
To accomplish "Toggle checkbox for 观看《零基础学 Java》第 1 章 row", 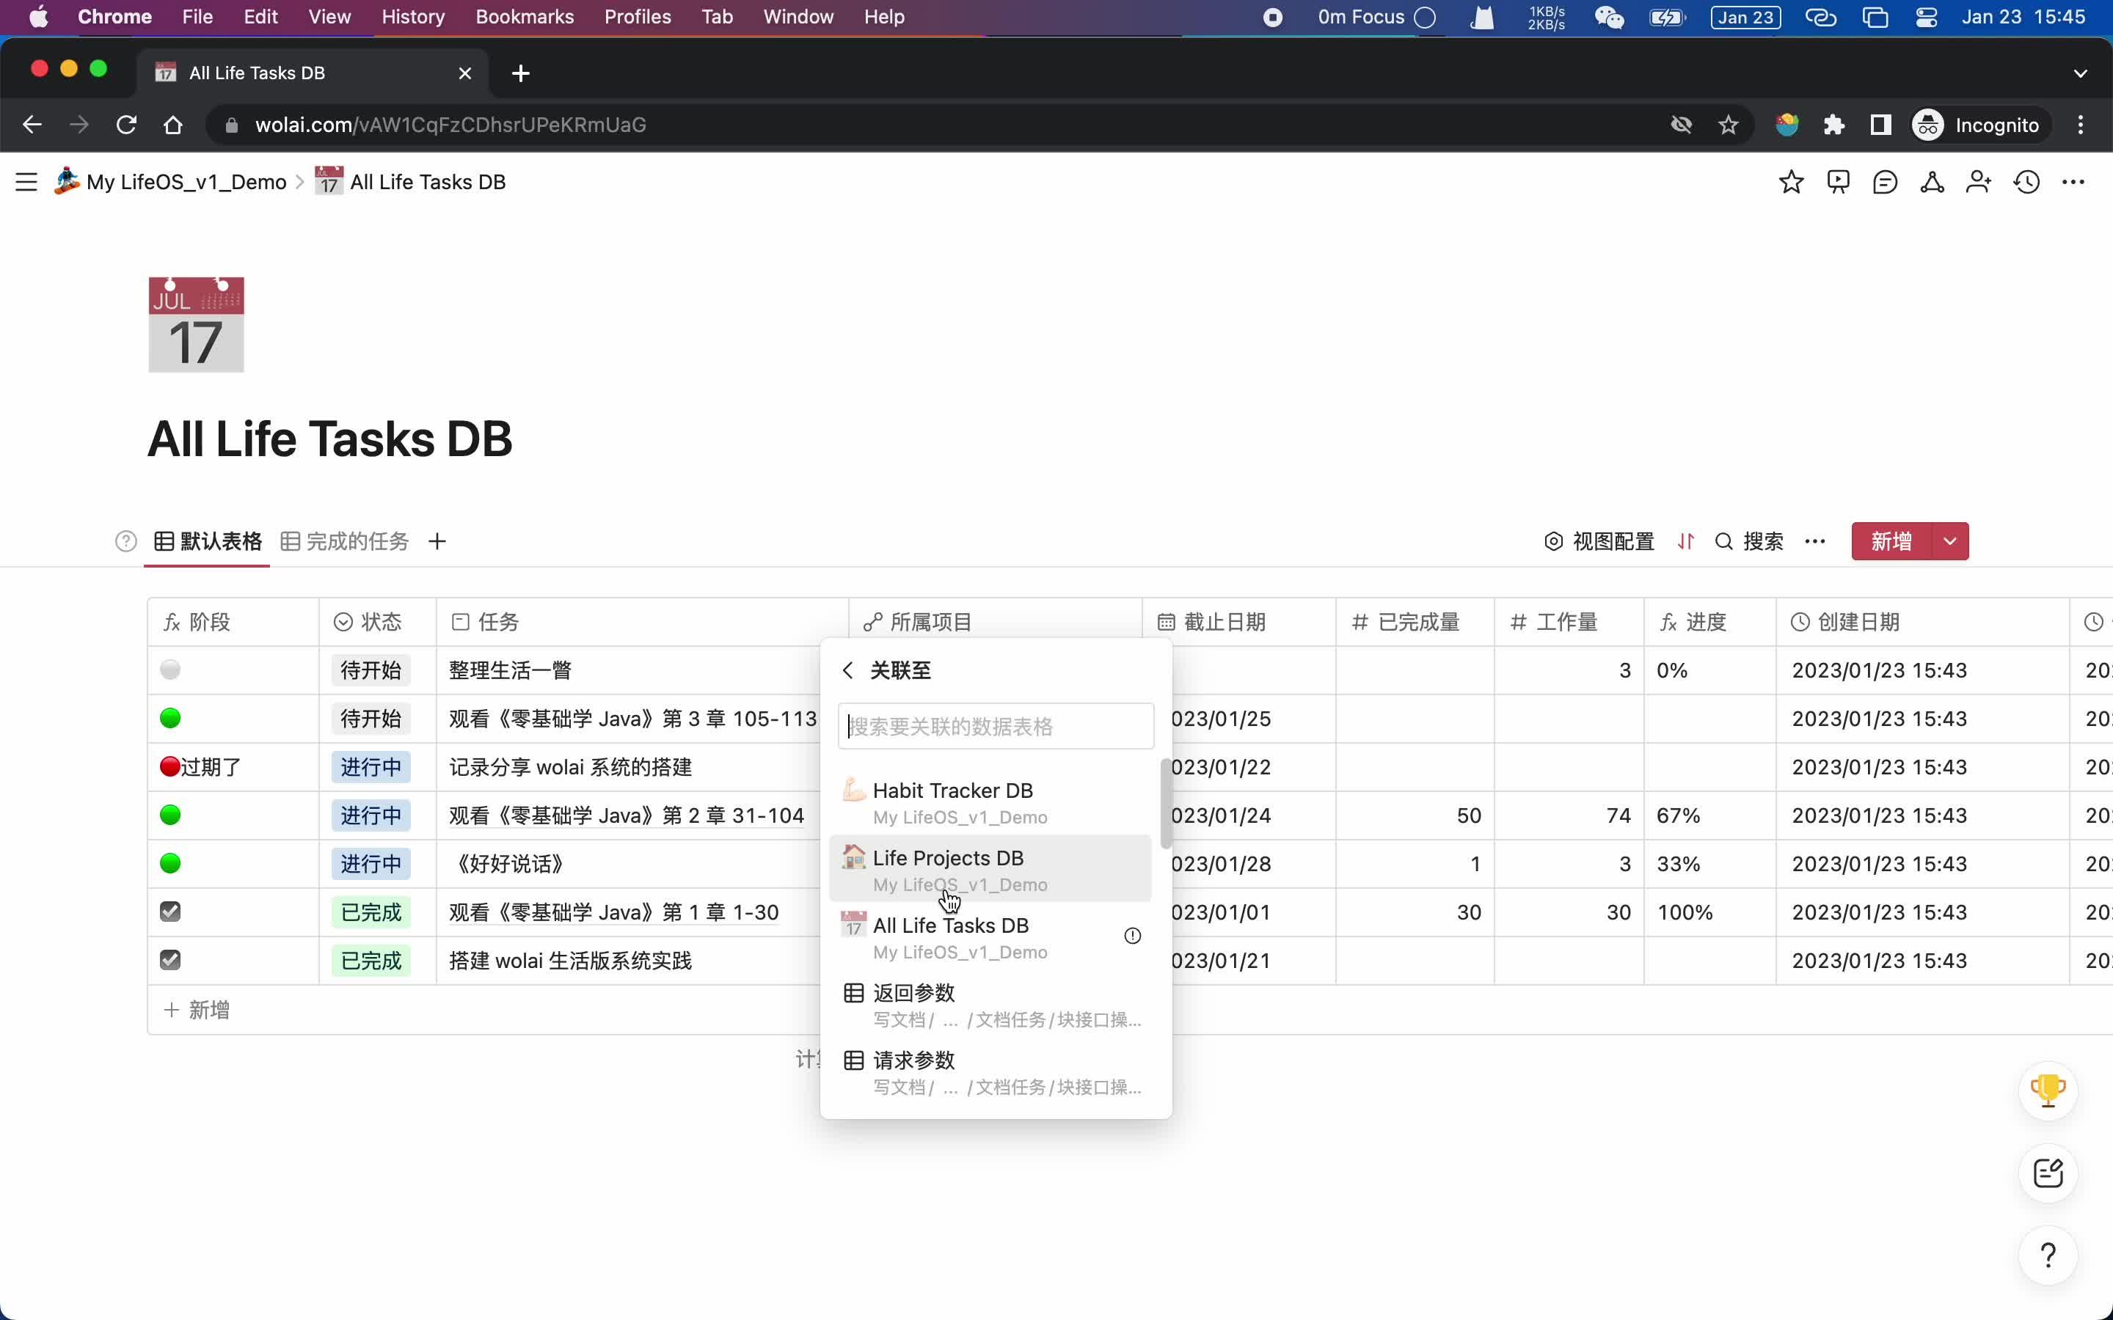I will pyautogui.click(x=170, y=912).
